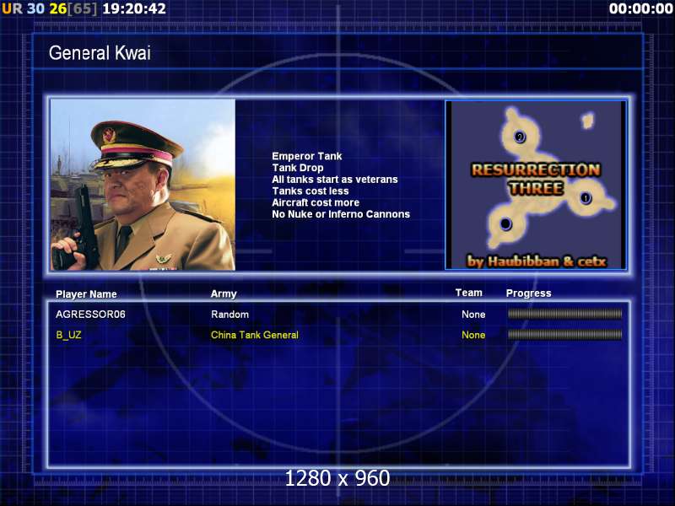
Task: Click the Team column header
Action: [x=469, y=293]
